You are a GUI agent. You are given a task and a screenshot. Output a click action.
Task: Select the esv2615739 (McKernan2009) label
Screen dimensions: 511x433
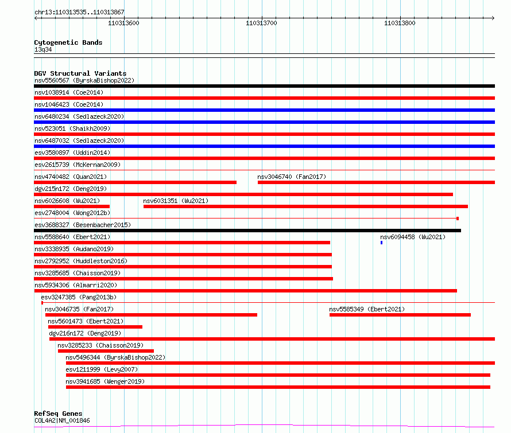[x=78, y=165]
